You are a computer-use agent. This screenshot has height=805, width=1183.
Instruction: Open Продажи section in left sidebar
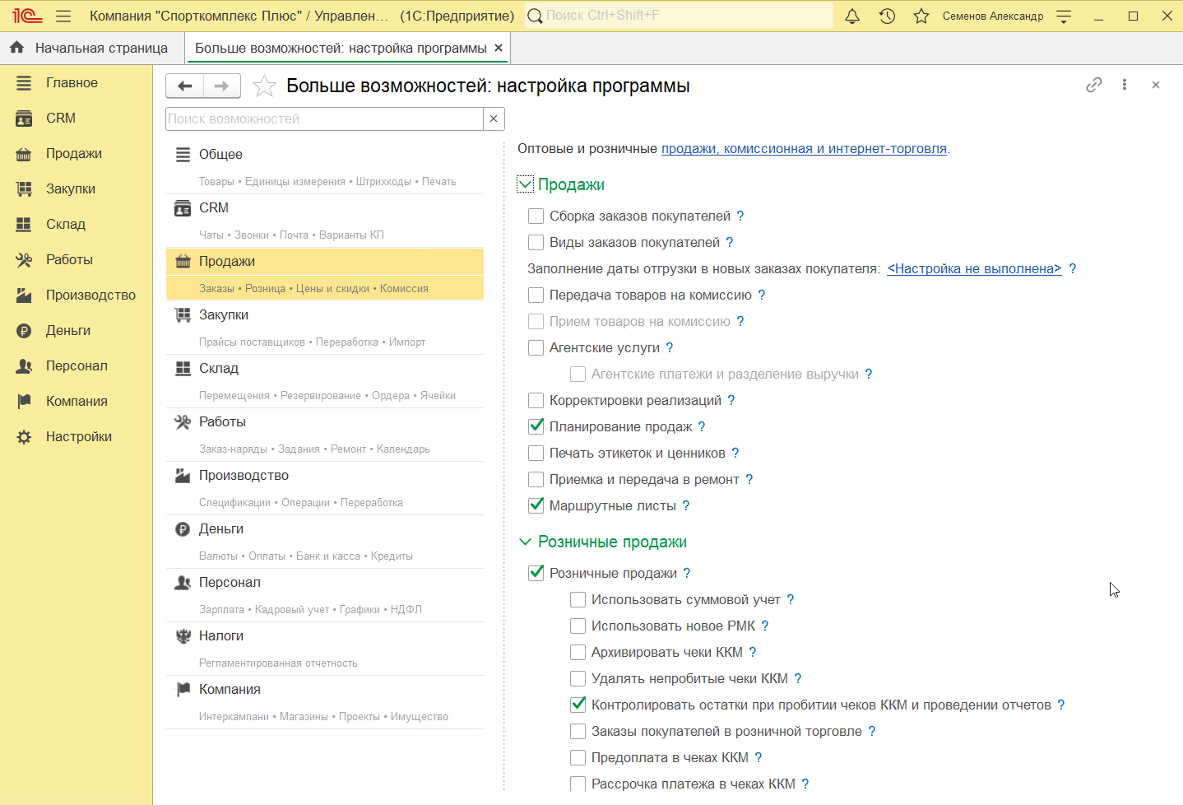74,153
